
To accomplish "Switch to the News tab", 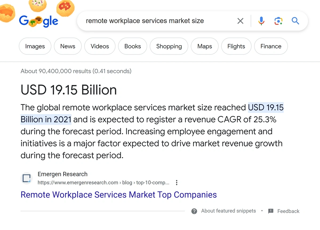I will (68, 46).
